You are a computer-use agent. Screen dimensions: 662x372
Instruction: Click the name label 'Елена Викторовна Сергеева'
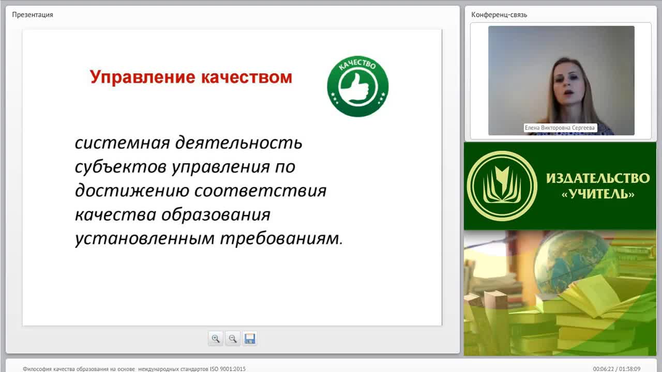coord(561,128)
